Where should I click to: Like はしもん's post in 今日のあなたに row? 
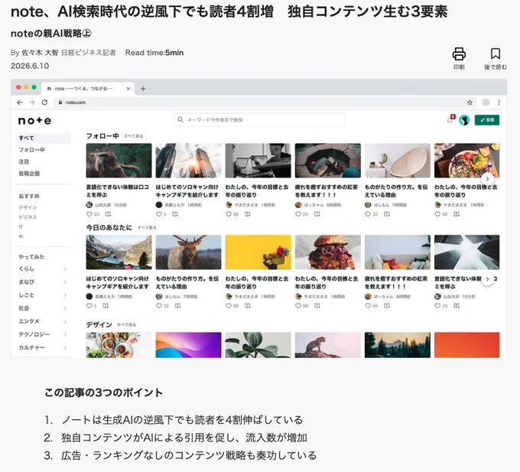pyautogui.click(x=158, y=306)
